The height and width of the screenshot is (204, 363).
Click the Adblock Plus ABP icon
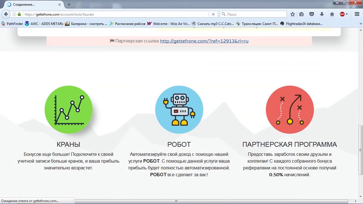[342, 14]
